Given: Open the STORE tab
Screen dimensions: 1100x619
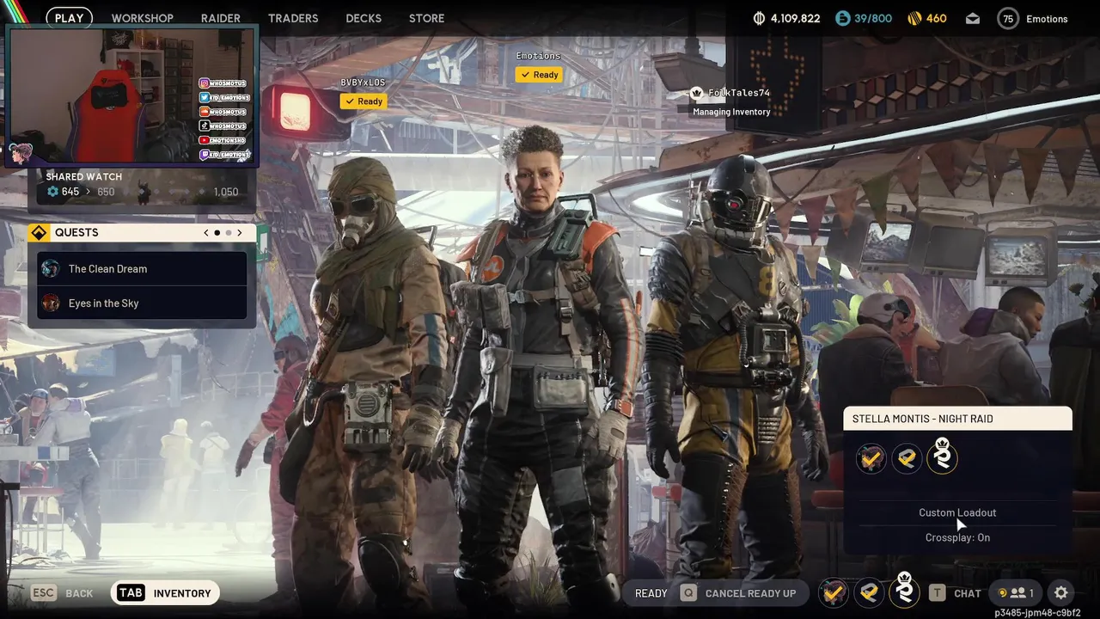Looking at the screenshot, I should pyautogui.click(x=426, y=18).
